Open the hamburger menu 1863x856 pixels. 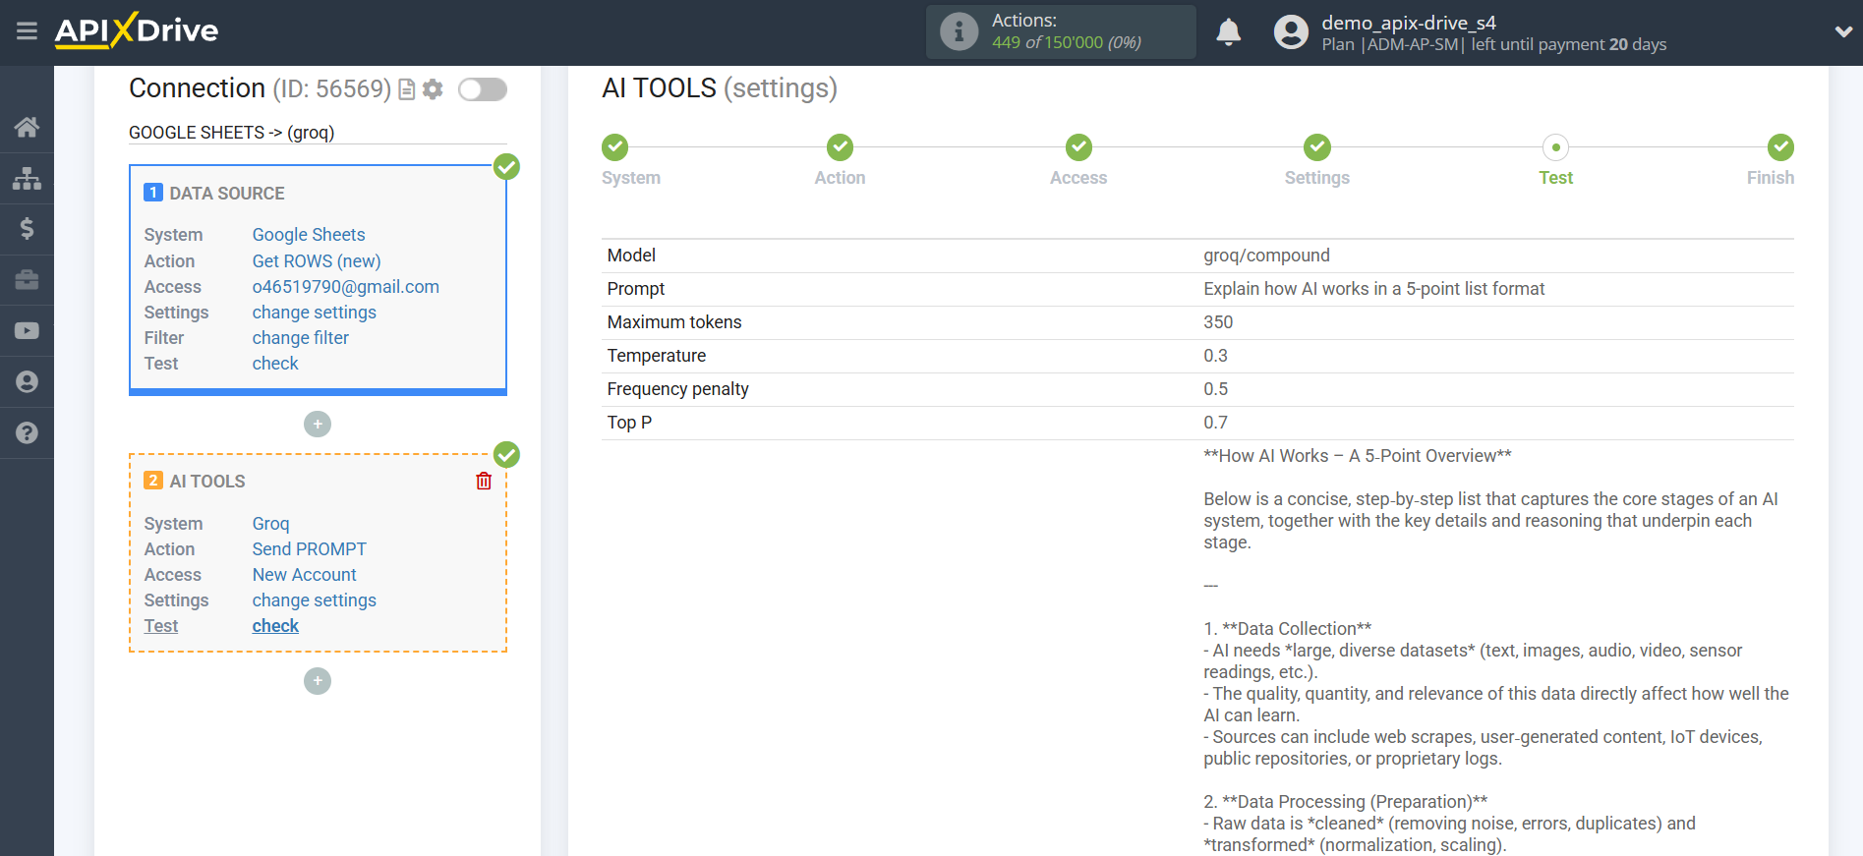click(27, 31)
